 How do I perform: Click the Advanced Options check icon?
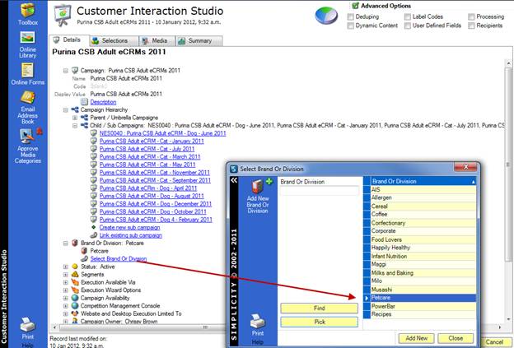click(355, 6)
